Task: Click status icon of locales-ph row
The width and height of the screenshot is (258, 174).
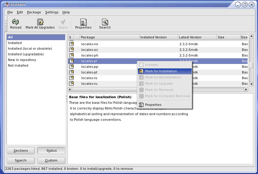Action: point(71,55)
